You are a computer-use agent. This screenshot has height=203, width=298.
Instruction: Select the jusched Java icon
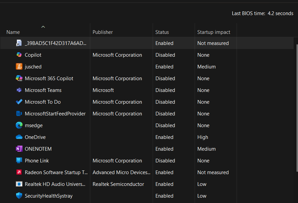point(19,66)
